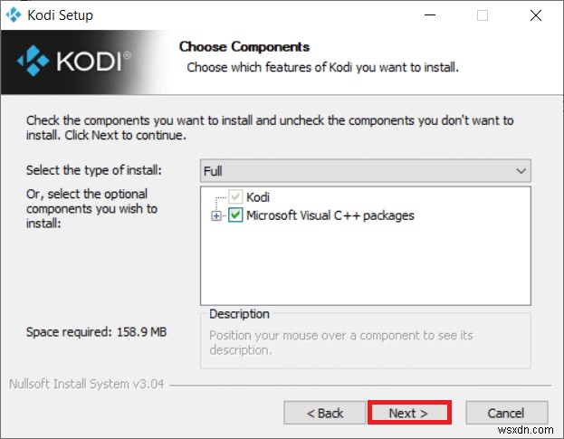Click the Description box hint text

click(341, 342)
